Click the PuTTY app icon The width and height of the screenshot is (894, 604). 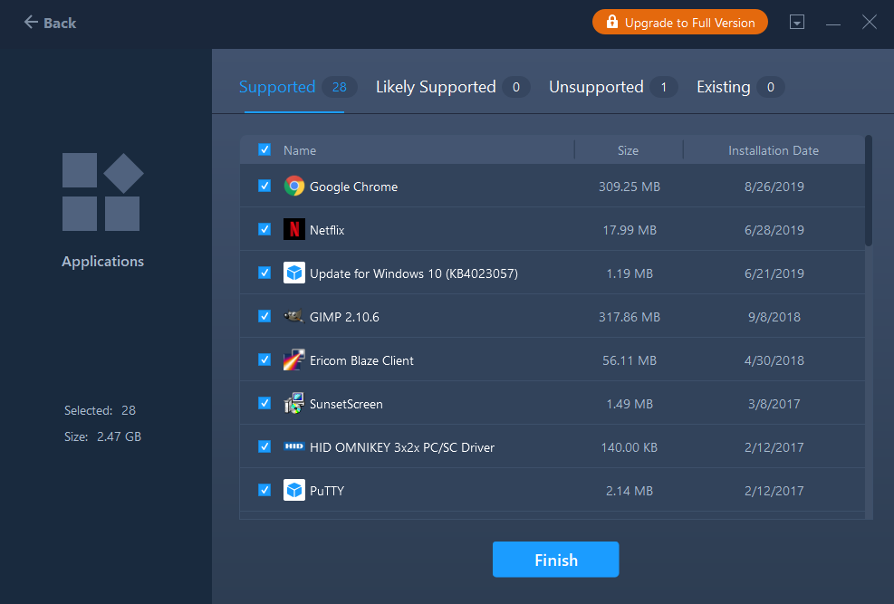[x=293, y=491]
